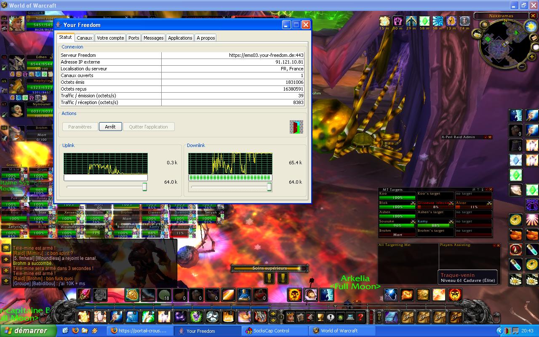Use the red skull ability right of center bars
Image resolution: width=539 pixels, height=337 pixels.
(455, 295)
